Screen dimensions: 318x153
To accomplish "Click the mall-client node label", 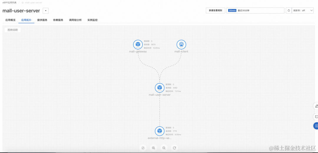I will click(181, 52).
